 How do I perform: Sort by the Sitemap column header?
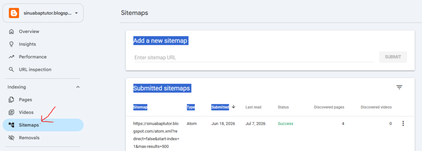[x=140, y=107]
